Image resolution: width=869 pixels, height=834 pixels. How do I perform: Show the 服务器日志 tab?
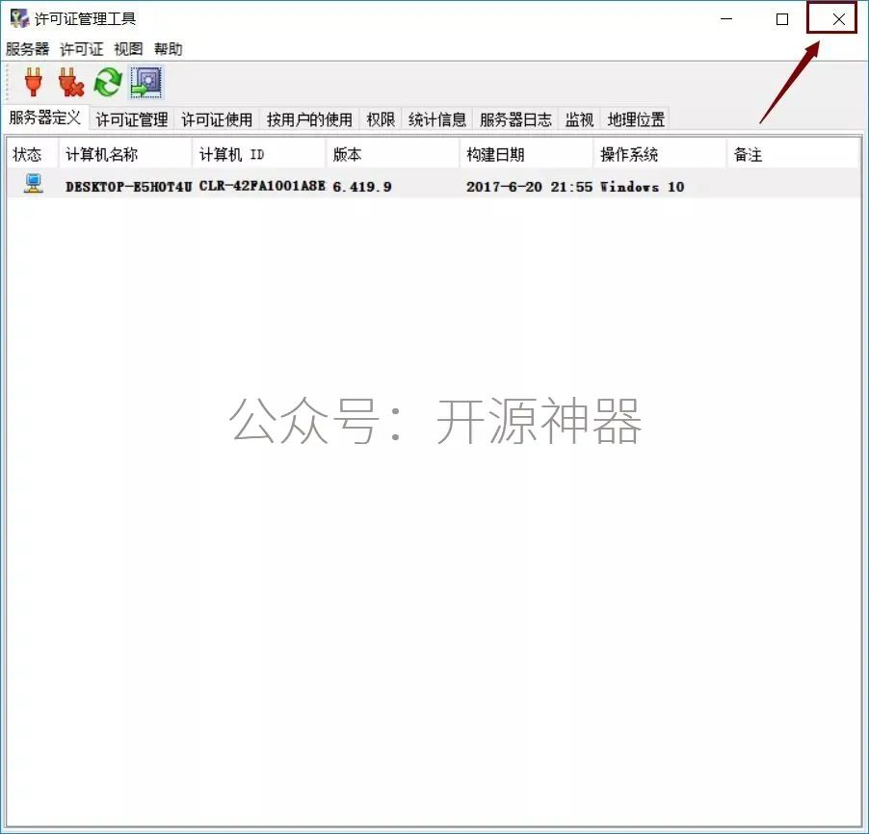click(x=515, y=119)
